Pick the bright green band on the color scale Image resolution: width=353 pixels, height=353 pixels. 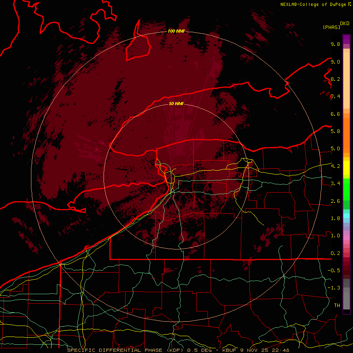click(346, 189)
